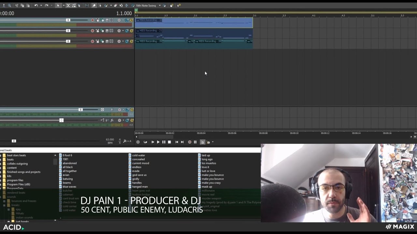Image resolution: width=417 pixels, height=234 pixels.
Task: Click the metronome tuning-fork key icon
Action: point(125,141)
